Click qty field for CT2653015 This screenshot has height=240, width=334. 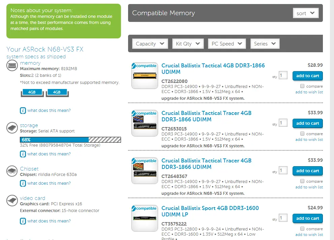pyautogui.click(x=283, y=123)
